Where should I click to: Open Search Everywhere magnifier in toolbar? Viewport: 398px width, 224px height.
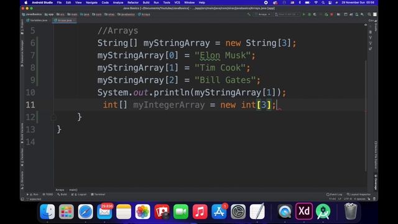[369, 14]
